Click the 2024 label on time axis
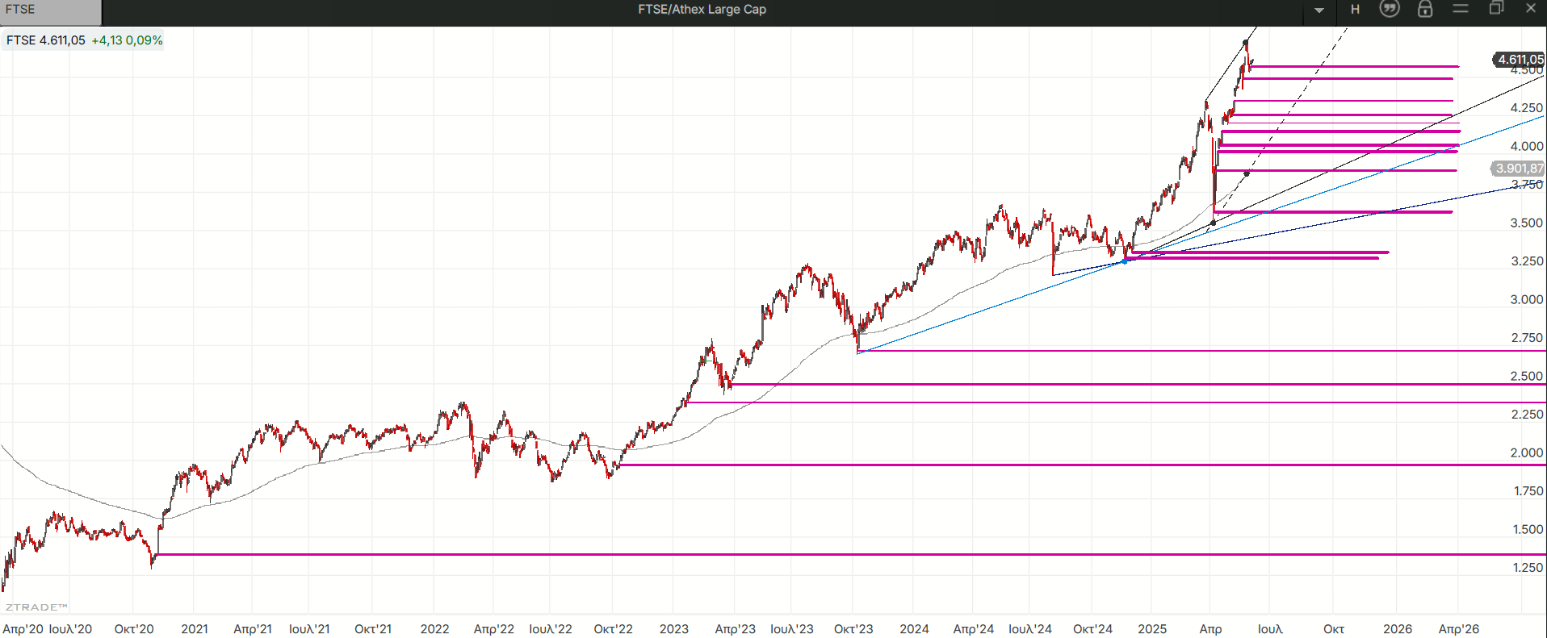This screenshot has width=1547, height=638. [914, 629]
